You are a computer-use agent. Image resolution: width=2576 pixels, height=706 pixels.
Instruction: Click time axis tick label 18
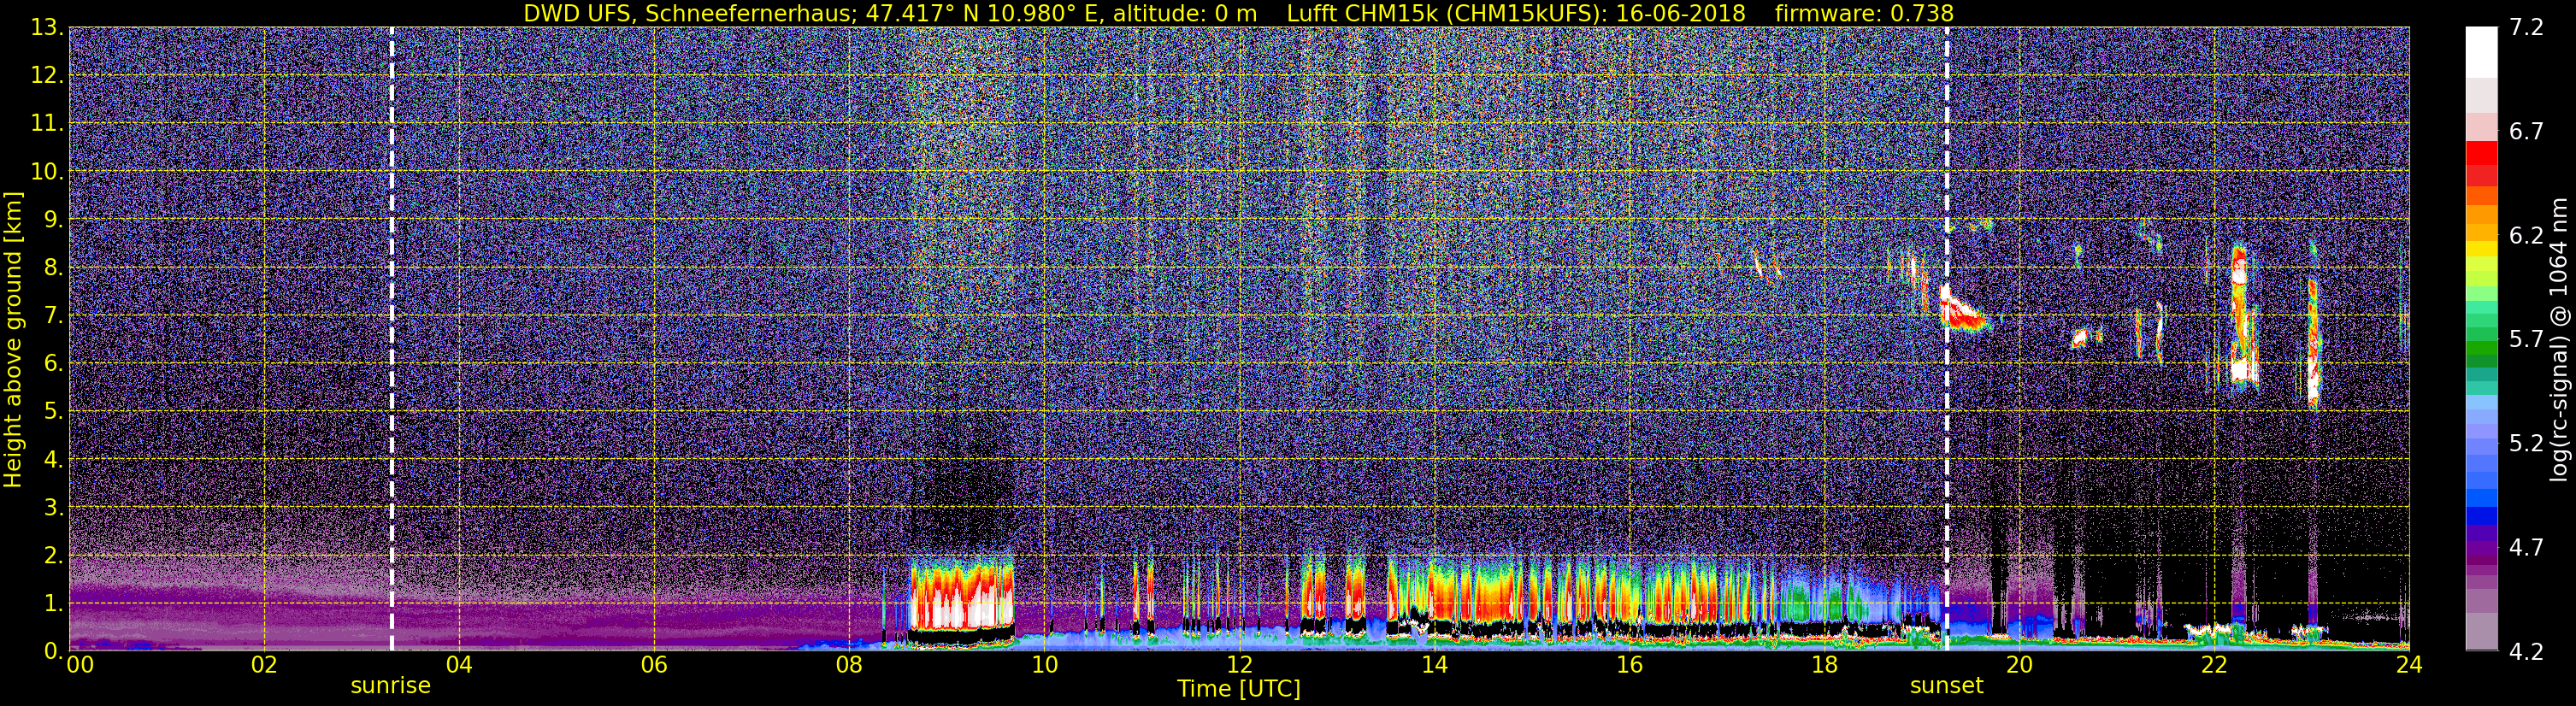(1824, 665)
